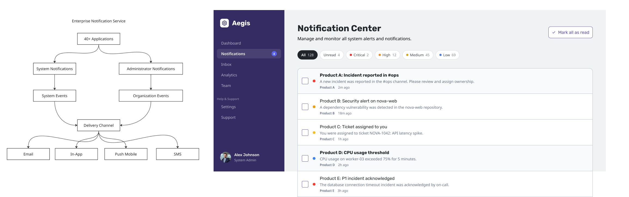629x197 pixels.
Task: Click the orange dot on Product B notification
Action: coord(314,107)
